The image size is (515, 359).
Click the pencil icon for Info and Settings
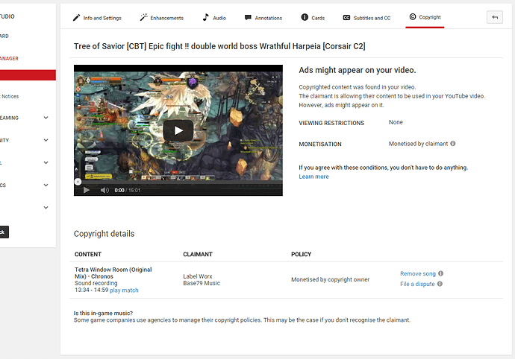pyautogui.click(x=76, y=17)
